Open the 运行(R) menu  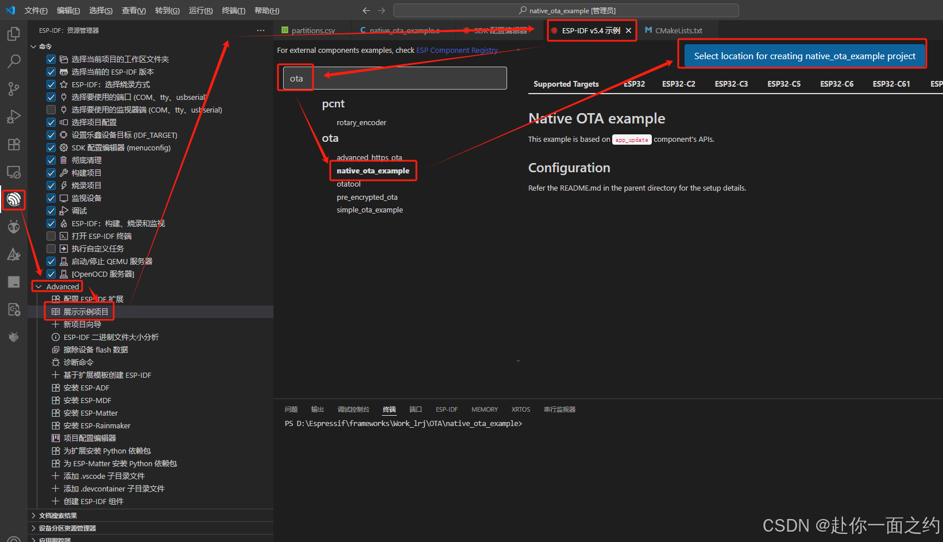[200, 10]
